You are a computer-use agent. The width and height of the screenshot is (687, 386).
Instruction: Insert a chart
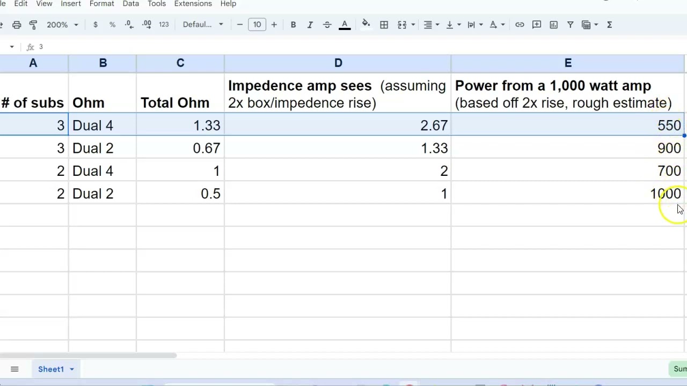[553, 25]
